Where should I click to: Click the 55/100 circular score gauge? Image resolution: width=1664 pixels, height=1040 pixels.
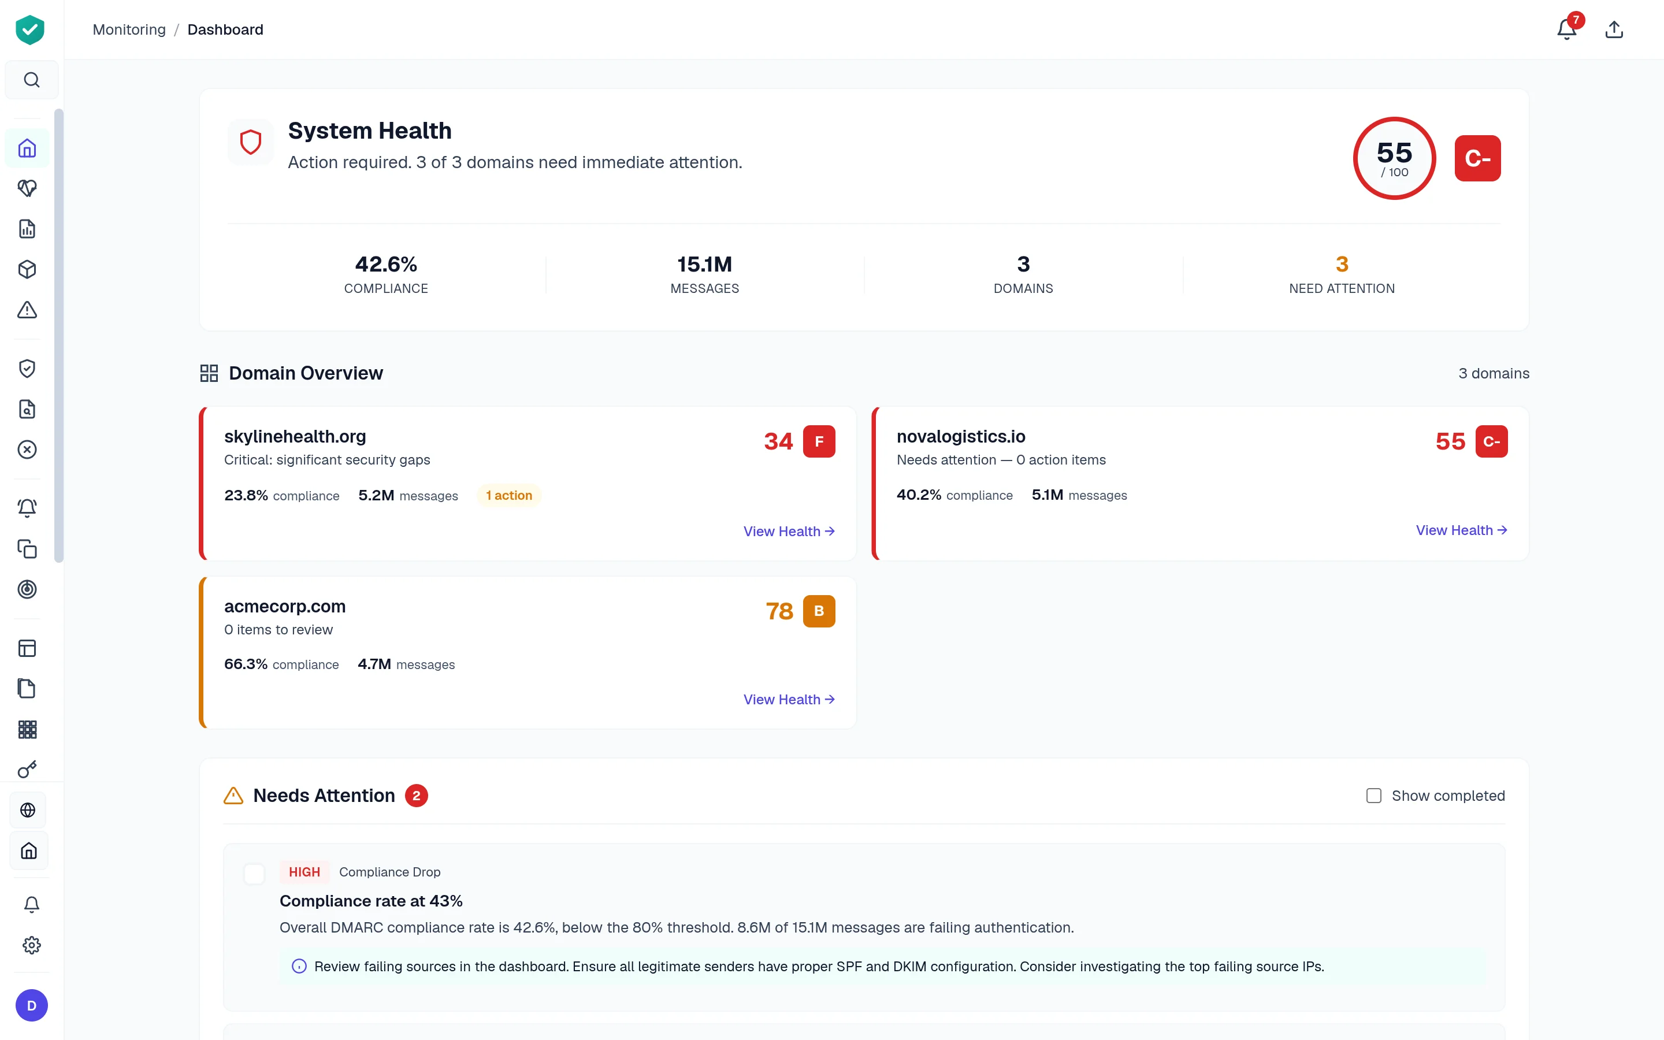click(1394, 158)
